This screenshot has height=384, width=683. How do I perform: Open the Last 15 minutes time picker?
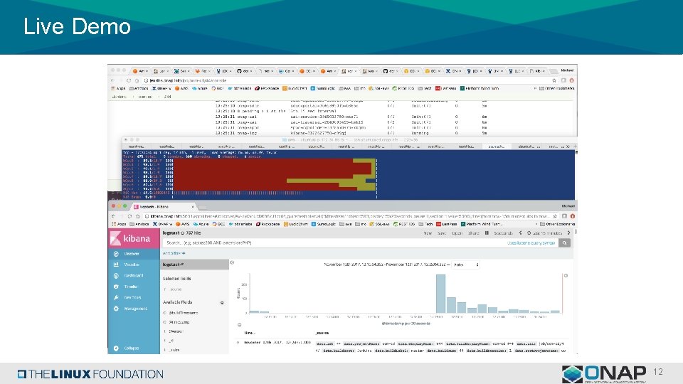tap(546, 233)
